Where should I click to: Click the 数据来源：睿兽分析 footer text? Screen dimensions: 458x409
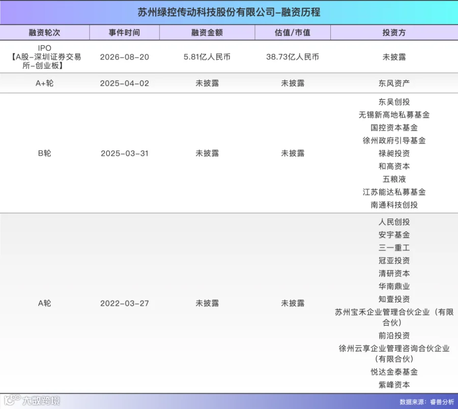click(427, 402)
